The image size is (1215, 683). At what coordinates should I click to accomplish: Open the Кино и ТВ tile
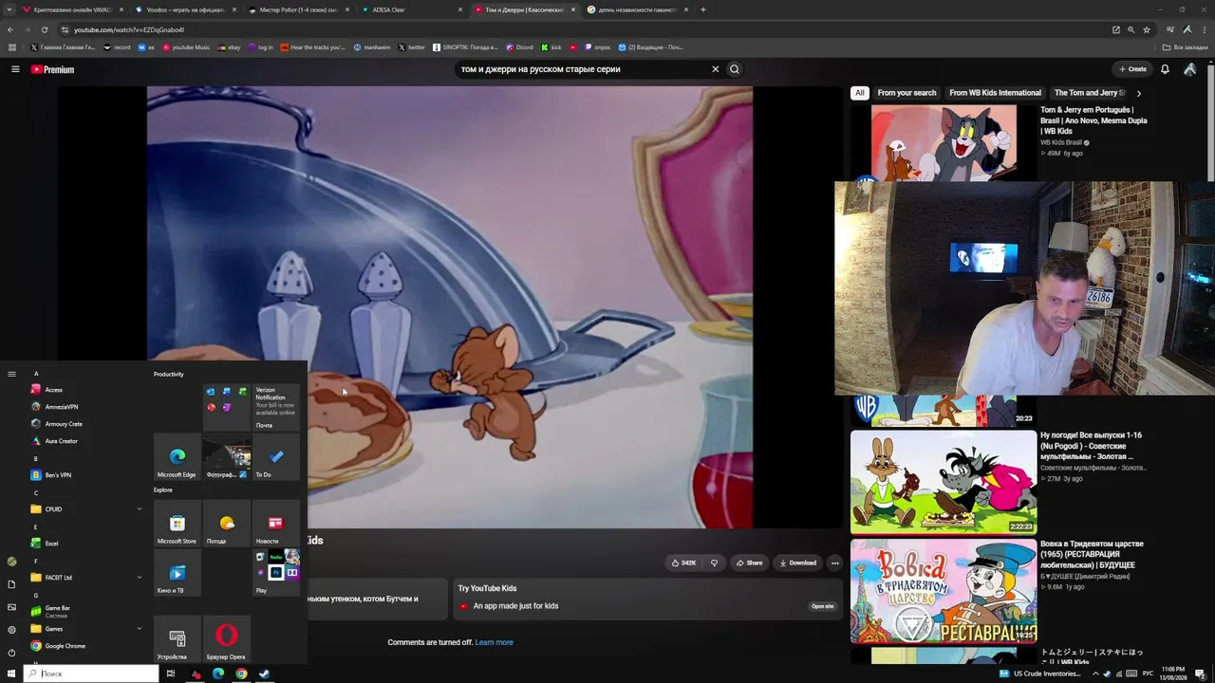(177, 573)
